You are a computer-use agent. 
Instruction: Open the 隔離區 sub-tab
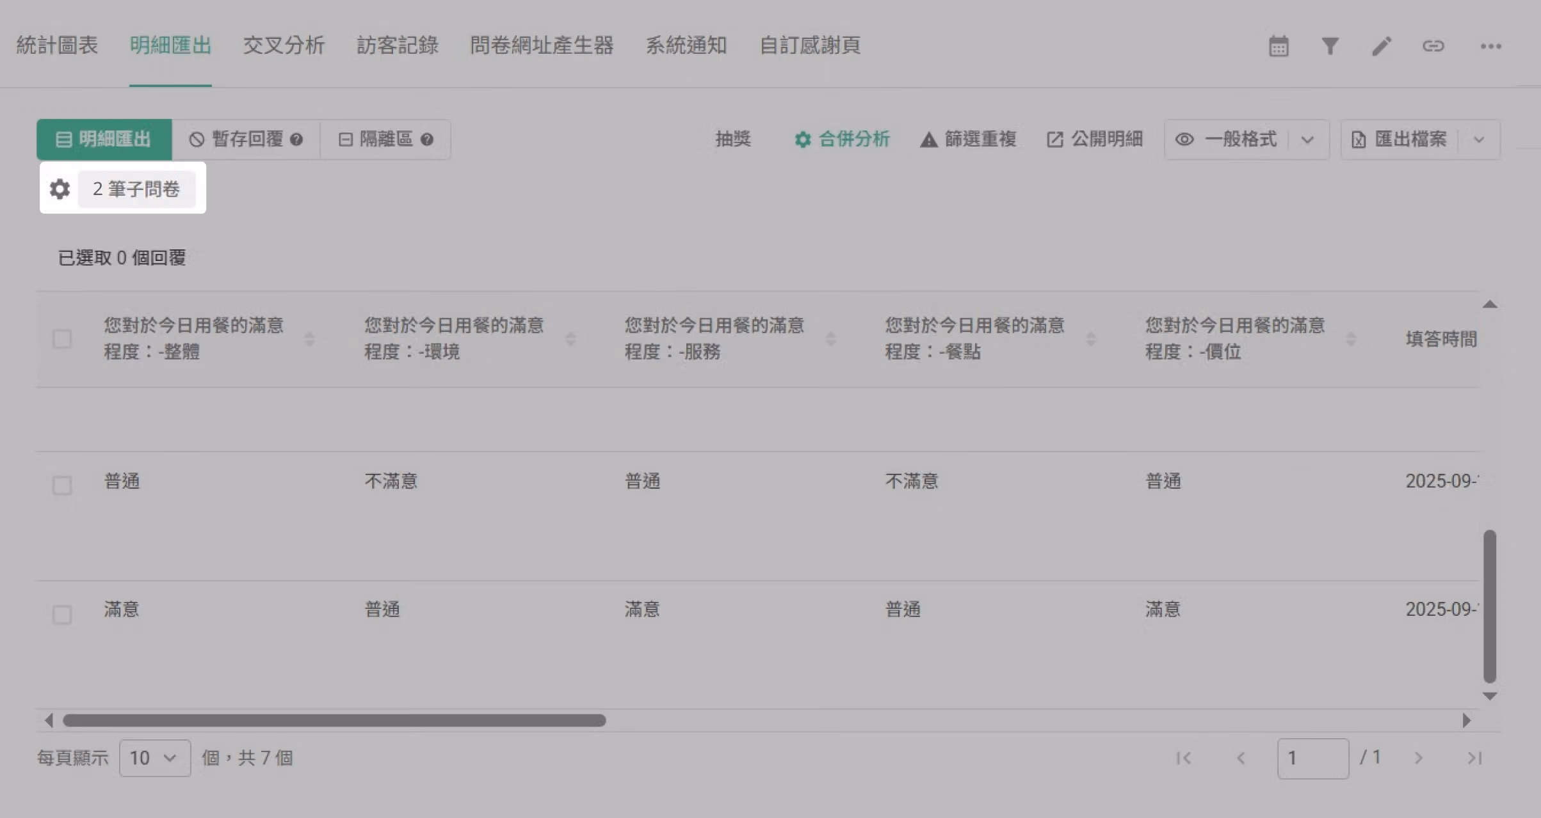click(x=385, y=139)
